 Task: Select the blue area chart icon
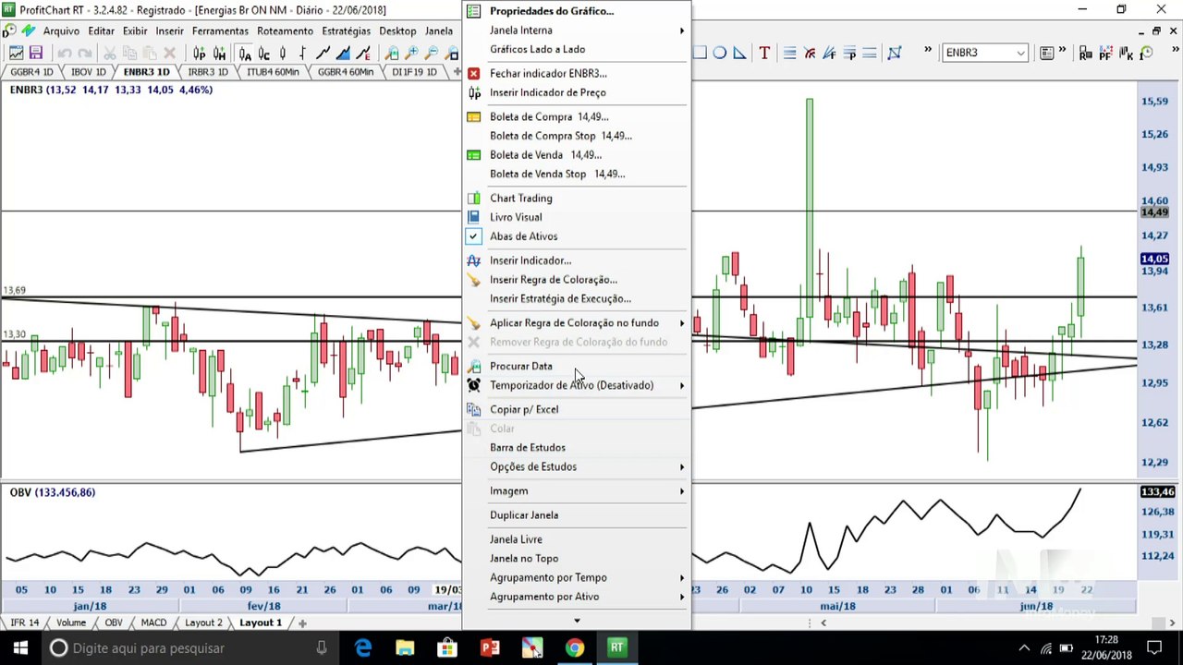point(343,54)
